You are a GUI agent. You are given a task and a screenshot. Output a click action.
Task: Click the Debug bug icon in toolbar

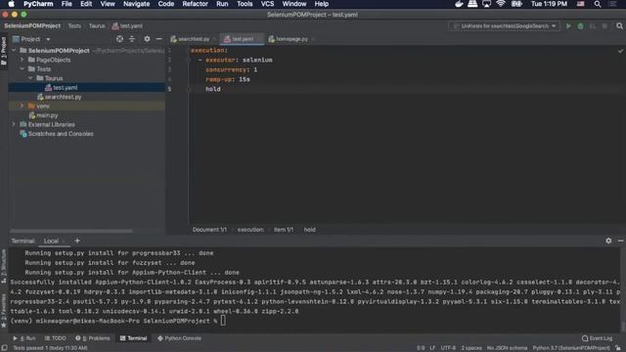(580, 26)
